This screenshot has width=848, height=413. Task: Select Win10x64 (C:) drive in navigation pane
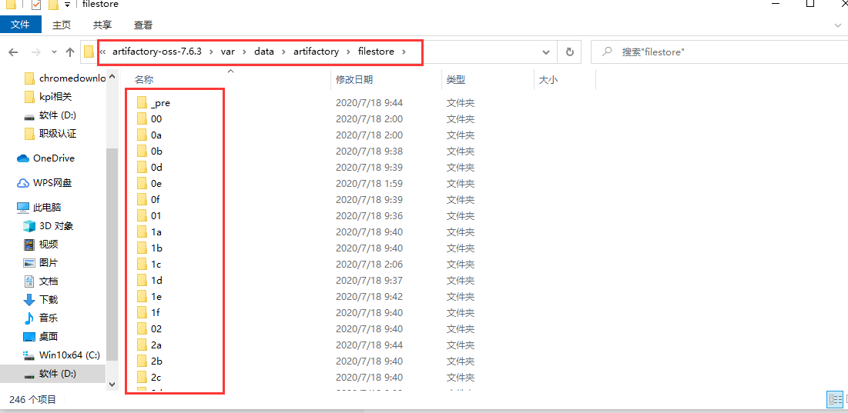[x=62, y=355]
